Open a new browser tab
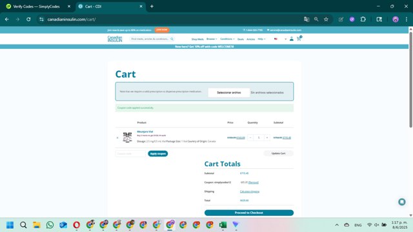The image size is (413, 232). click(x=152, y=6)
